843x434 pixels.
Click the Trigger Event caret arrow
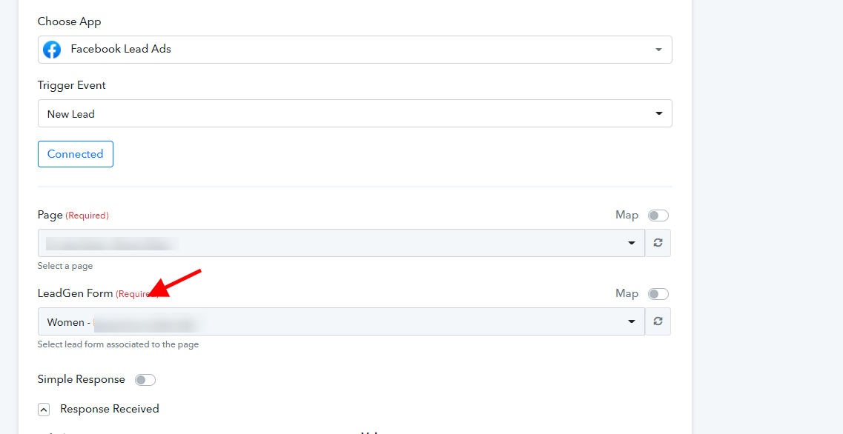[x=658, y=114]
